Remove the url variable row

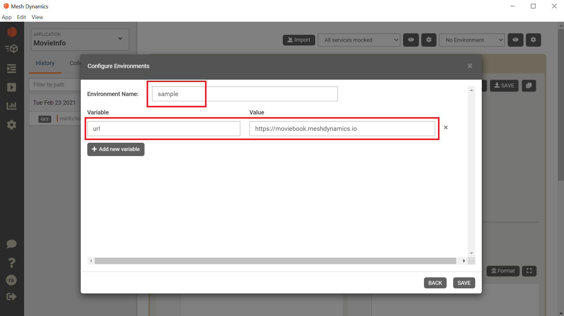[x=446, y=128]
